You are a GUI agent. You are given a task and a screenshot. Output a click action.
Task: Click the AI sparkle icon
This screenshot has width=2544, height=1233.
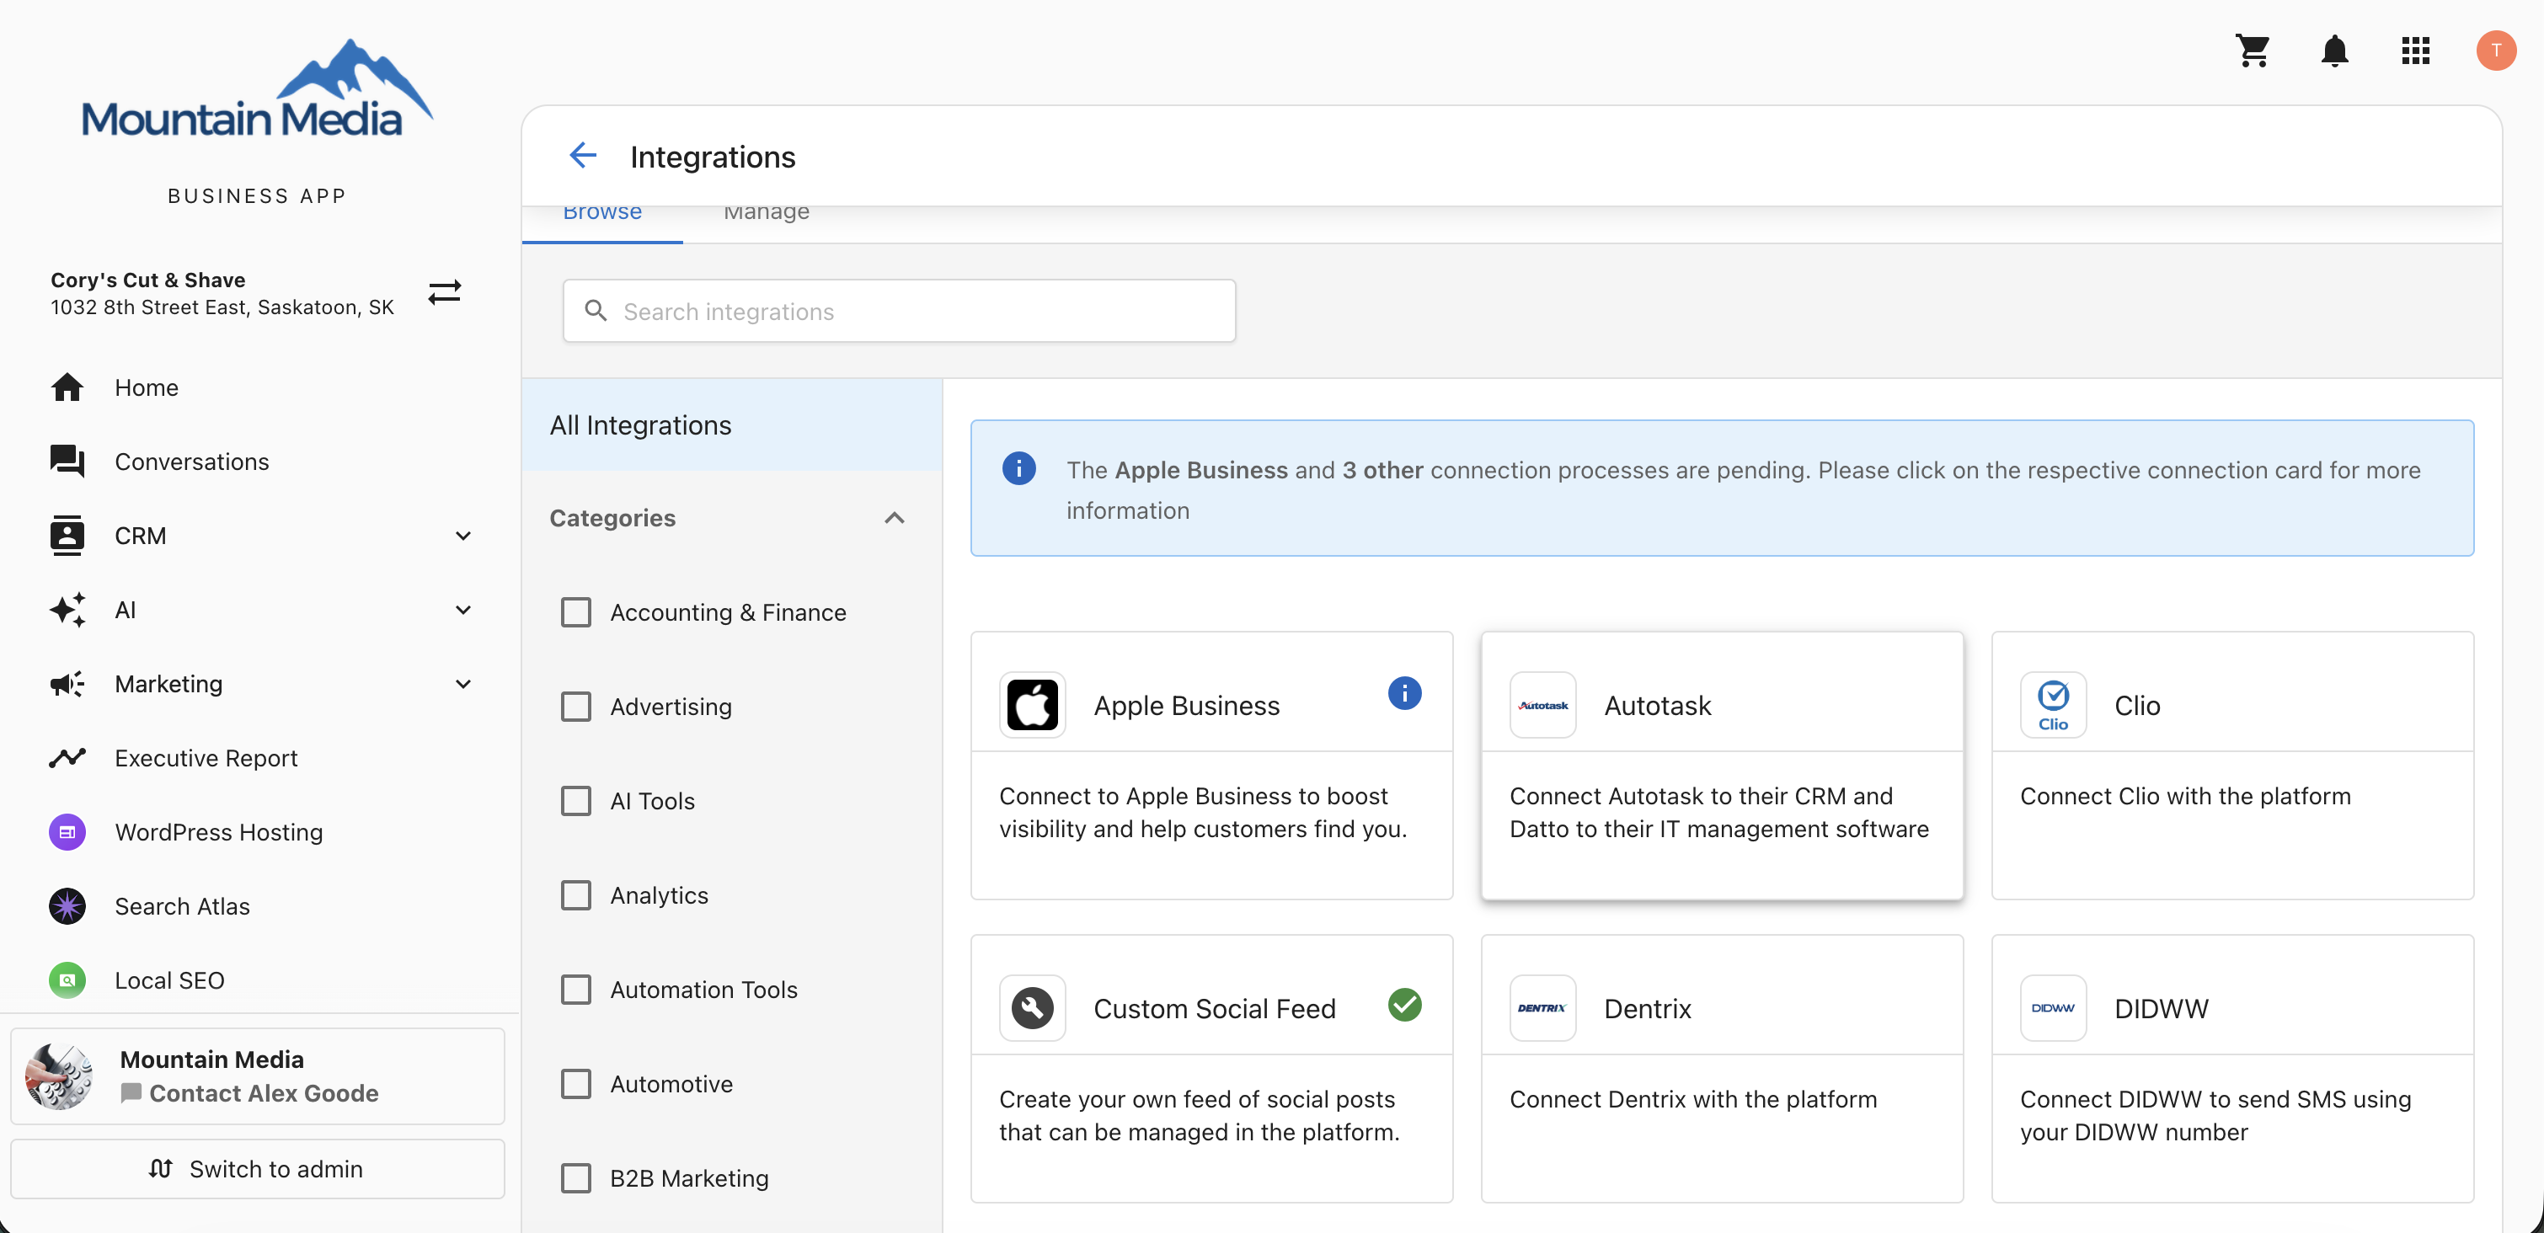(67, 609)
